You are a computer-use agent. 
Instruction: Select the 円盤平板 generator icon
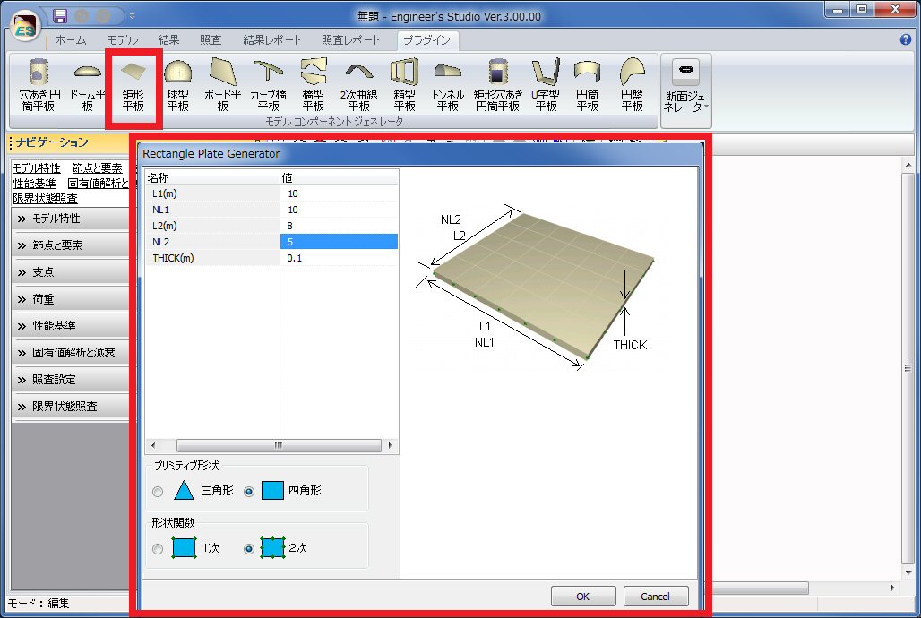(x=632, y=85)
